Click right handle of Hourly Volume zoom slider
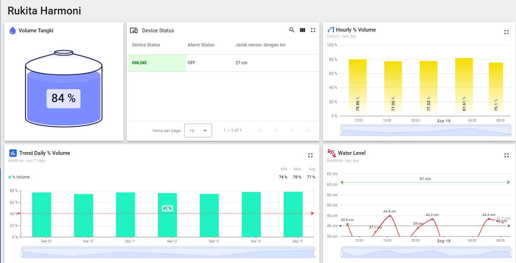The height and width of the screenshot is (263, 516). 510,131
